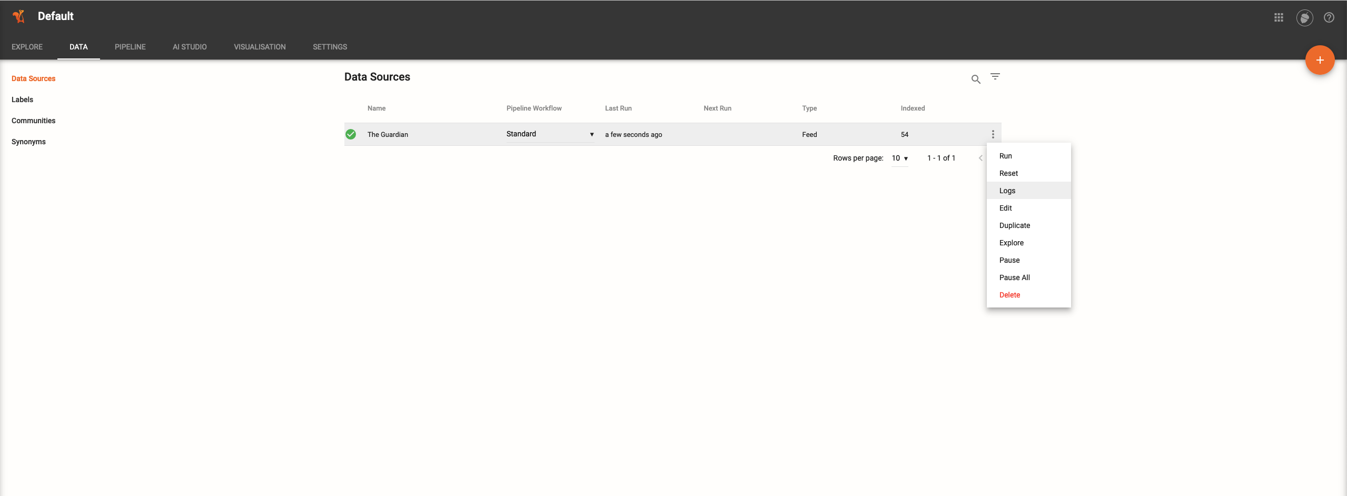Click the Feed type cell
Screen dimensions: 1347x496
coord(809,135)
